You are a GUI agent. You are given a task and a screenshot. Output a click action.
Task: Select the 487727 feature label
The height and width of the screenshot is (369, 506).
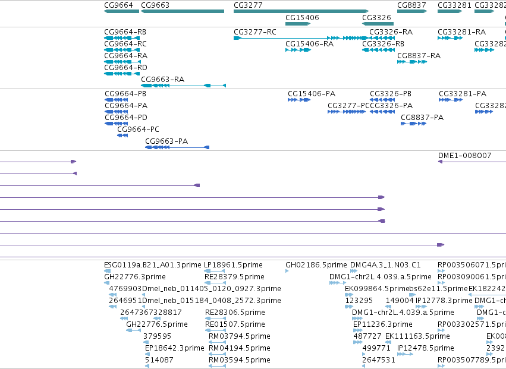click(367, 337)
